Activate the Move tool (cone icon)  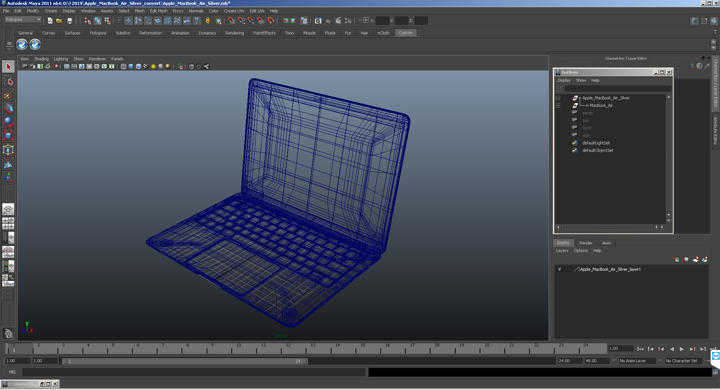[x=8, y=108]
